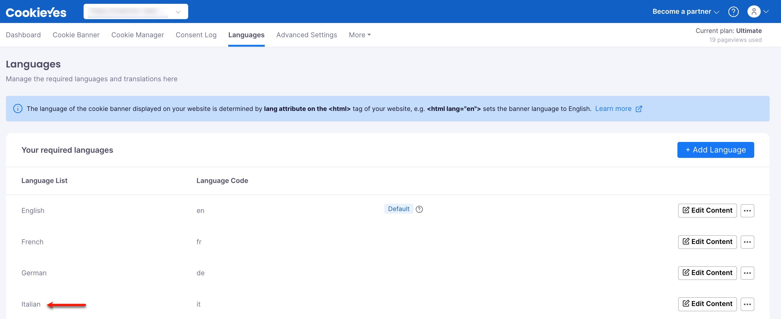This screenshot has height=319, width=781.
Task: Open more options for Italian row
Action: coord(747,304)
